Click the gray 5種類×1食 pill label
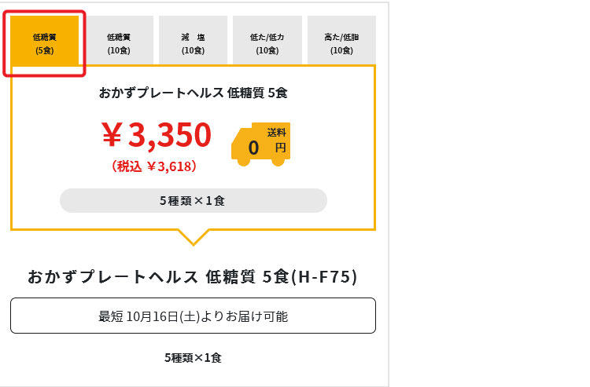The width and height of the screenshot is (590, 387). tap(194, 200)
